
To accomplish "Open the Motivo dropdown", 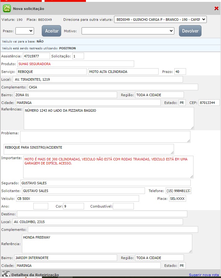I will tap(128, 31).
